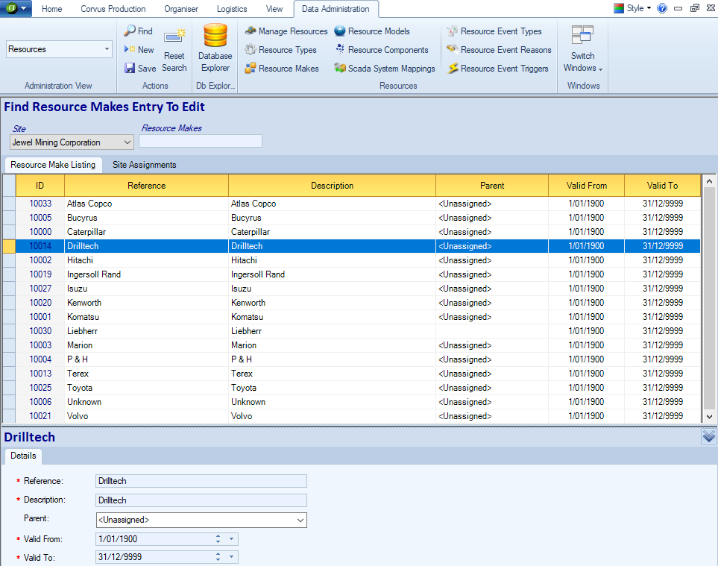This screenshot has height=566, width=718.
Task: Click the Help question mark icon
Action: 661,8
